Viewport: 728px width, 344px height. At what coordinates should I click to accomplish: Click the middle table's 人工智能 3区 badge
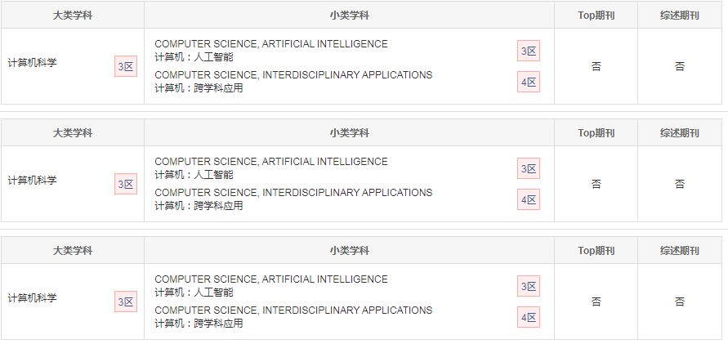(x=529, y=168)
